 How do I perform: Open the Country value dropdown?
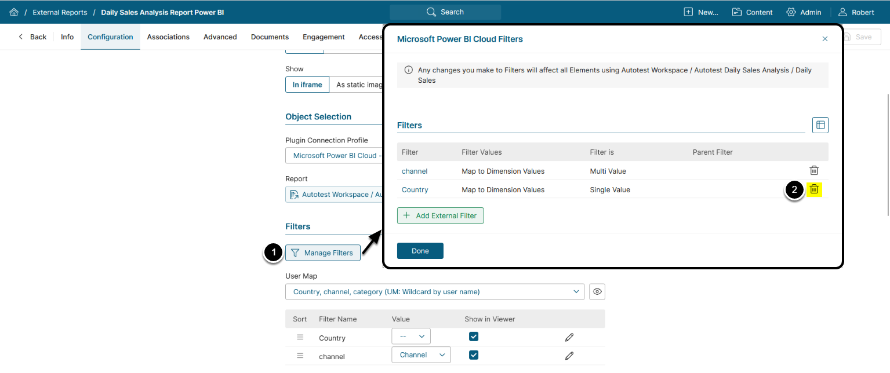point(411,337)
